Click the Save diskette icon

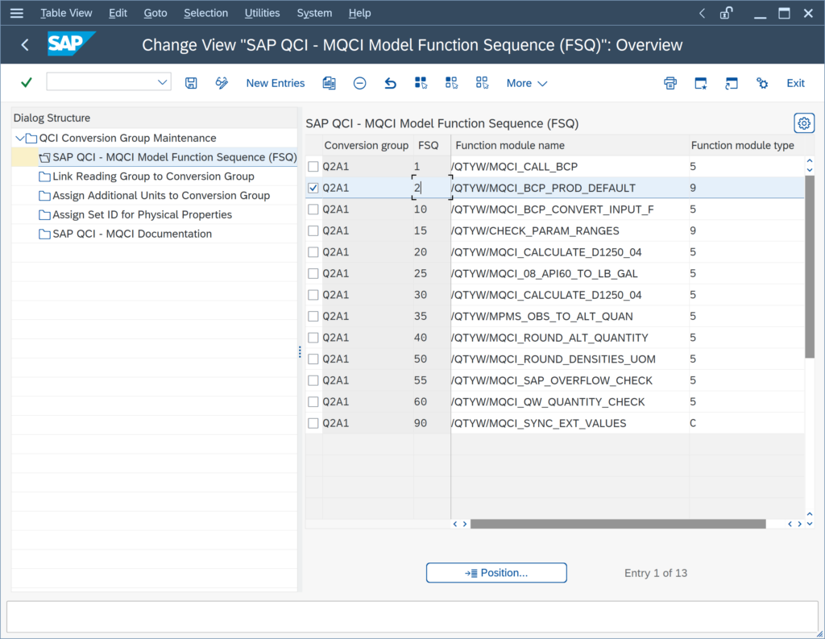click(x=191, y=83)
